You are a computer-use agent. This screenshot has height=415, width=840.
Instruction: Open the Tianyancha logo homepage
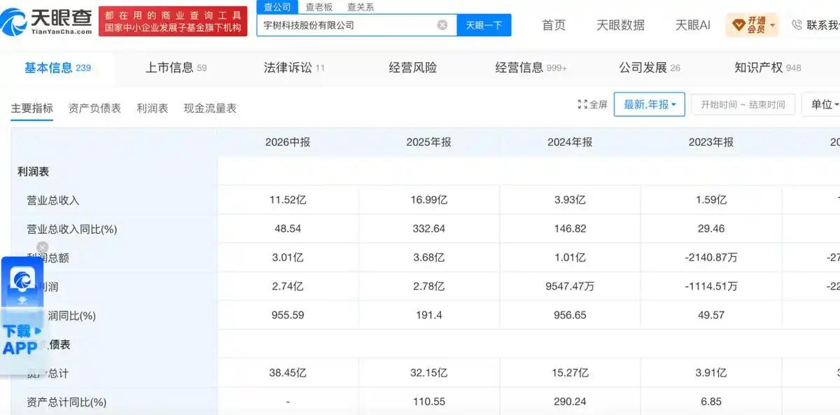pos(46,22)
